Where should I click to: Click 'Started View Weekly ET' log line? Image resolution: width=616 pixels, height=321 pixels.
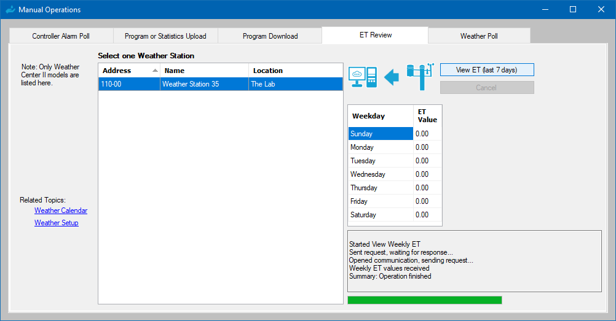tap(385, 244)
